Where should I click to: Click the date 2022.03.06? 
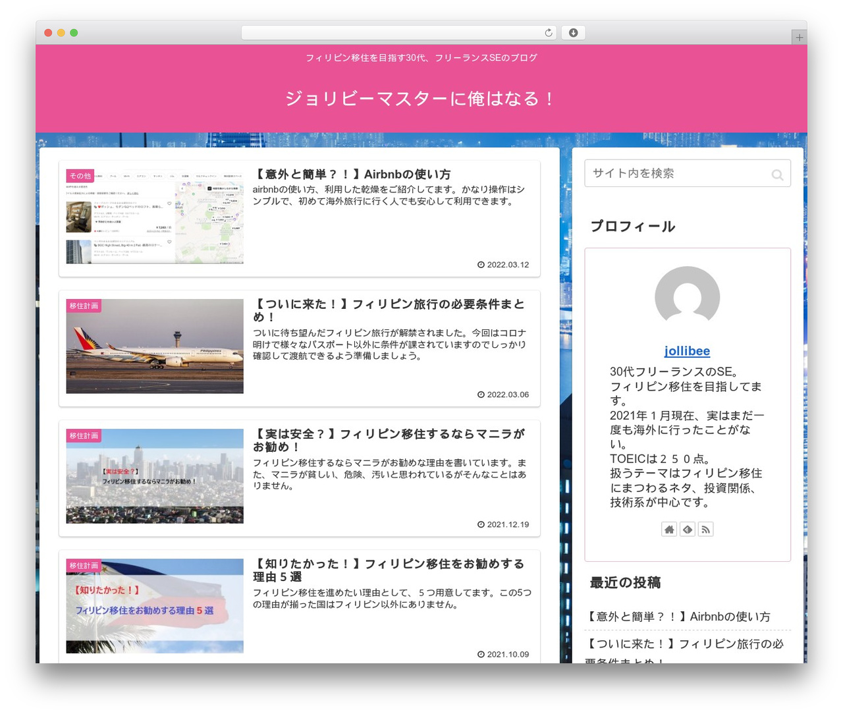click(503, 395)
